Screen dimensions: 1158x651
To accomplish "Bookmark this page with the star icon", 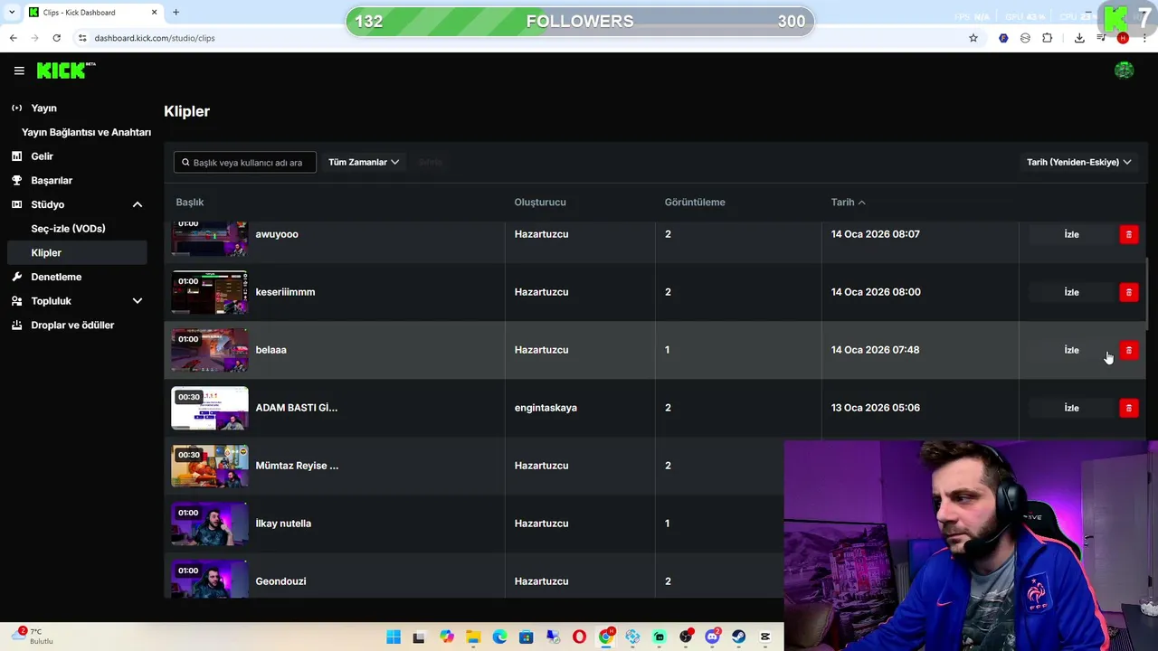I will point(973,38).
